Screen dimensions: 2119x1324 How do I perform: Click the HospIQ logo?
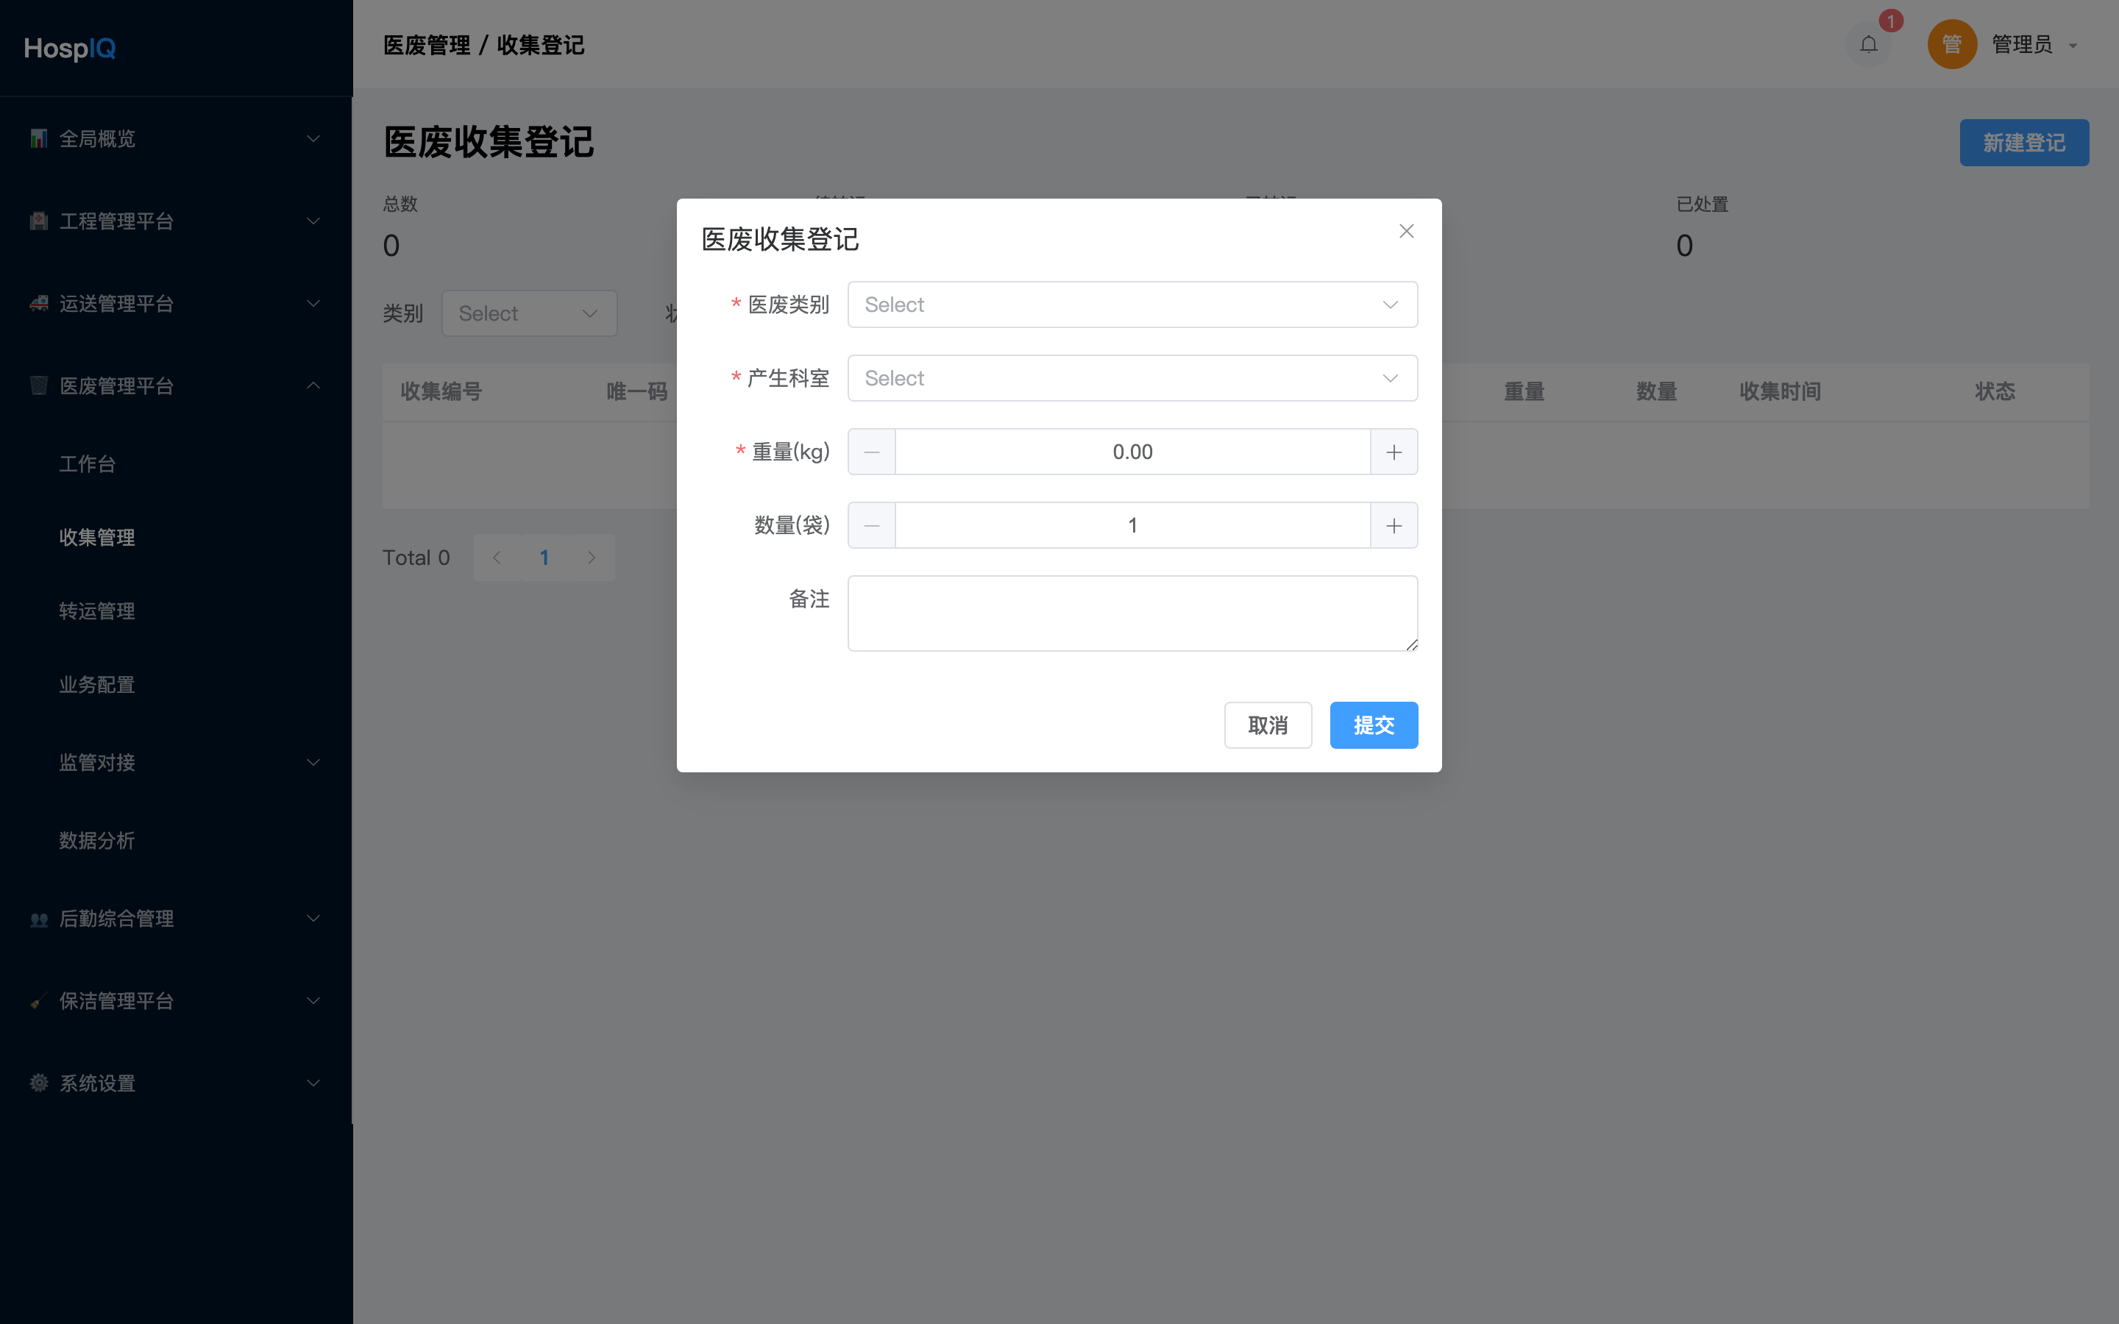coord(70,48)
